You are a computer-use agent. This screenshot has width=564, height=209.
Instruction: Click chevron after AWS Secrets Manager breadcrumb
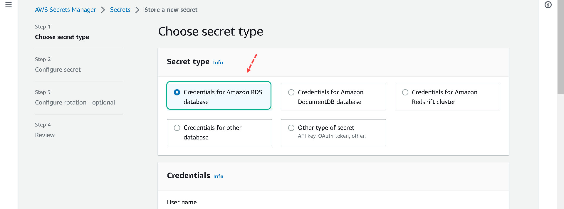tap(103, 10)
